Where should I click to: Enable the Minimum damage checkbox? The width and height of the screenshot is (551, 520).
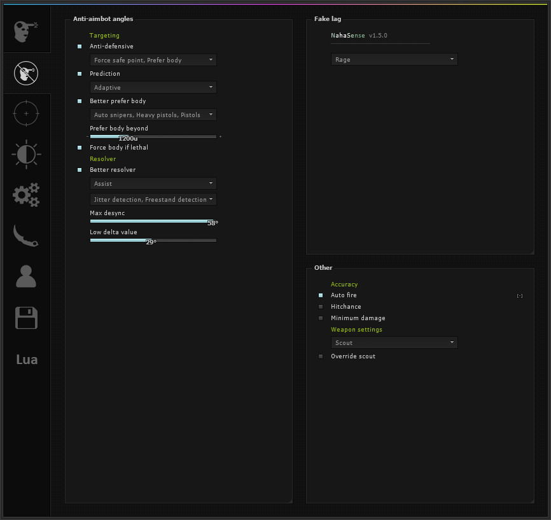pyautogui.click(x=321, y=318)
